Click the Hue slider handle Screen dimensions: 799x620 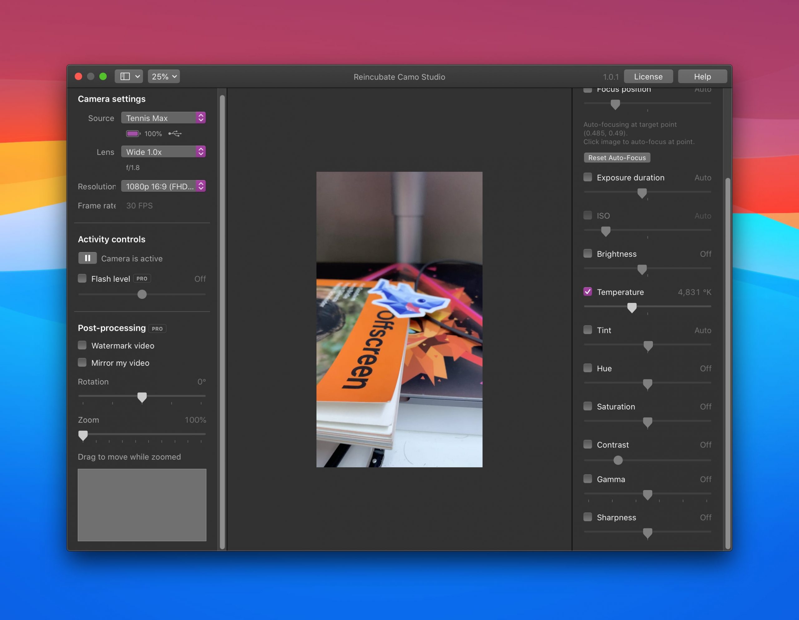pos(648,384)
